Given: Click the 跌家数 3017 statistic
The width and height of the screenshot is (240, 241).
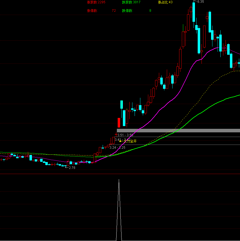Looking at the screenshot, I should pos(131,2).
